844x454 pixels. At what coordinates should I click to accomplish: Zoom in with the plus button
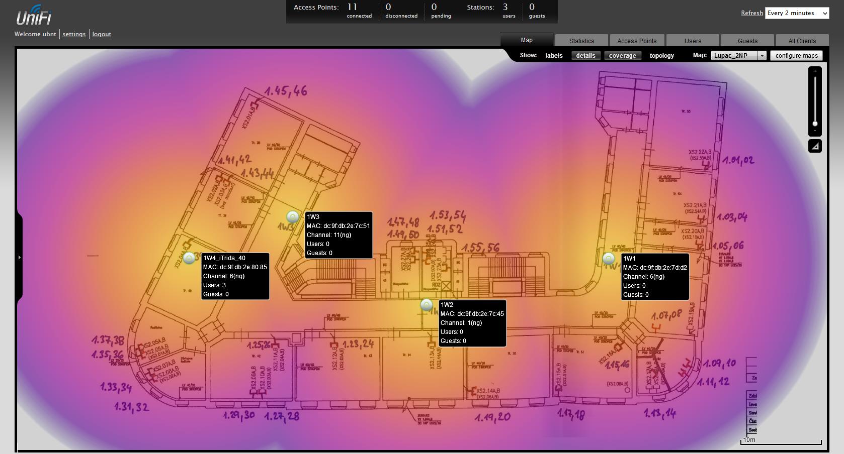point(815,71)
